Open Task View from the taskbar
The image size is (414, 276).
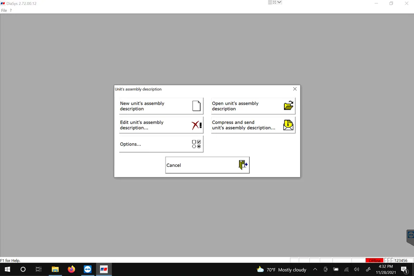(x=39, y=269)
